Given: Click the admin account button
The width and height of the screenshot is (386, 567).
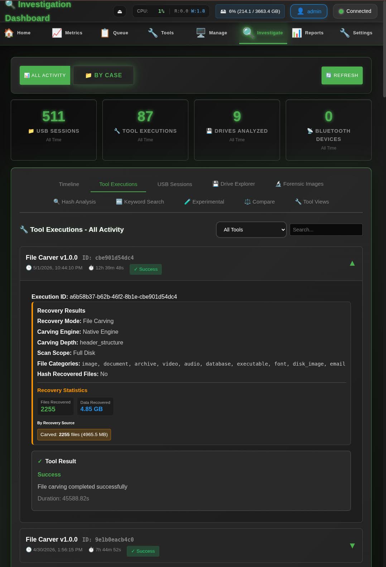Looking at the screenshot, I should (309, 11).
